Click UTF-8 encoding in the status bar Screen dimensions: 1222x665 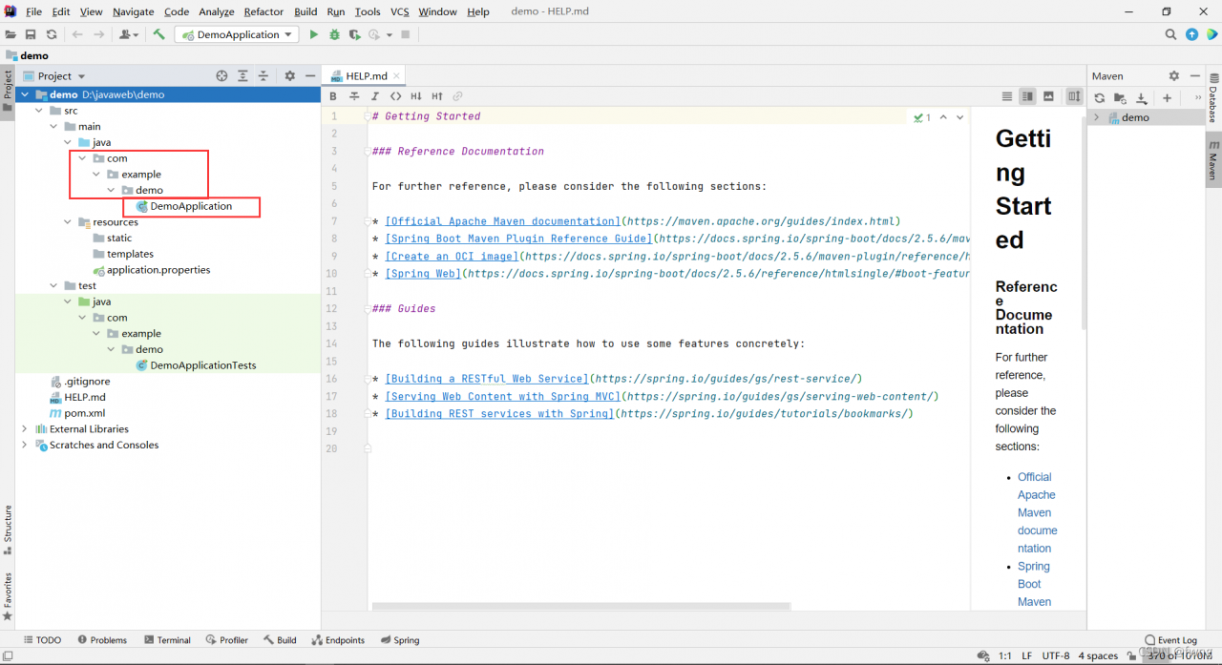[1056, 655]
